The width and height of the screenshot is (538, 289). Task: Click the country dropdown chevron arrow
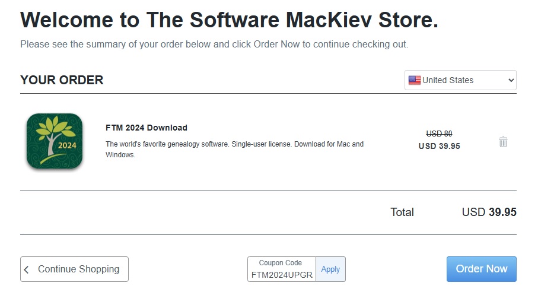coord(511,80)
